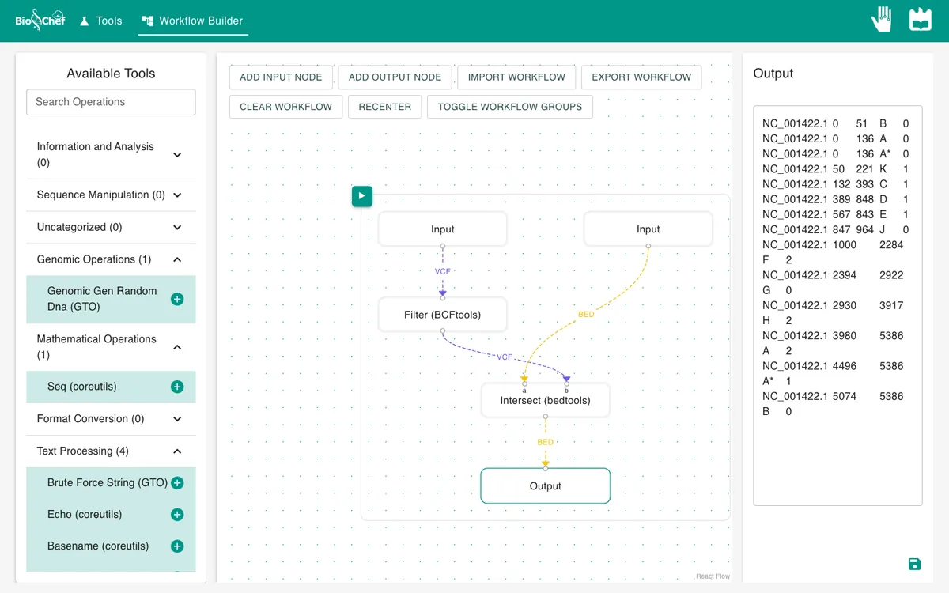This screenshot has height=593, width=949.
Task: Click the BioChef logo
Action: coord(40,21)
